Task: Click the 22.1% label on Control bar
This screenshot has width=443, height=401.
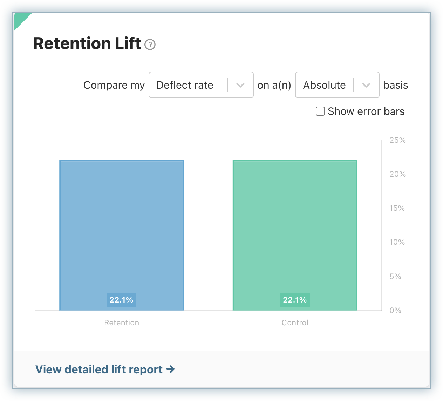Action: coord(295,300)
